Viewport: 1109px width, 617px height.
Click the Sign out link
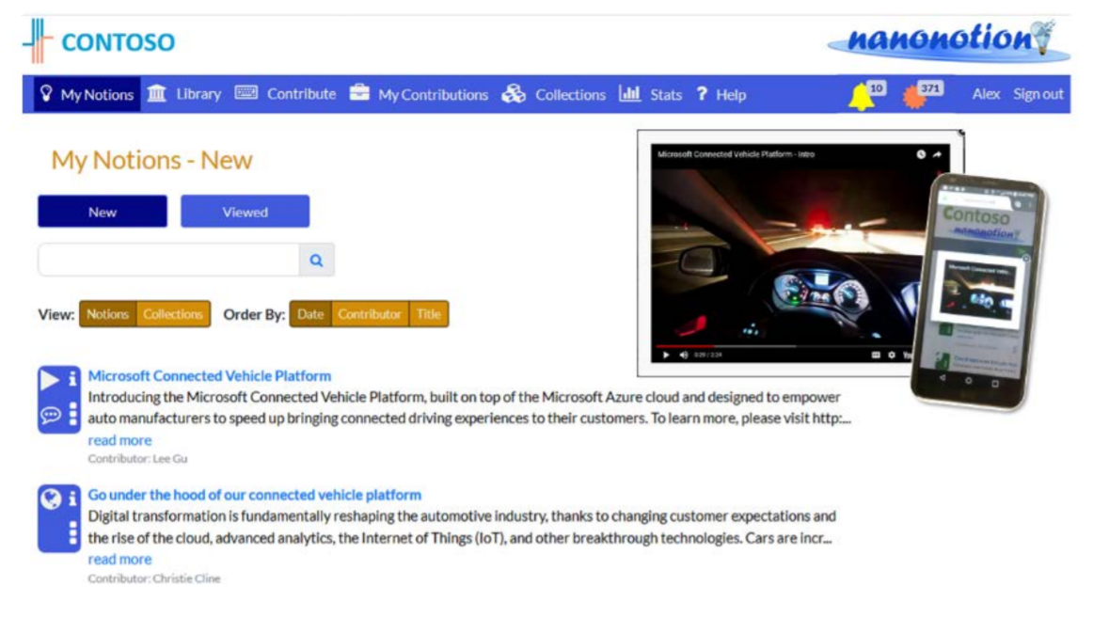[1038, 94]
